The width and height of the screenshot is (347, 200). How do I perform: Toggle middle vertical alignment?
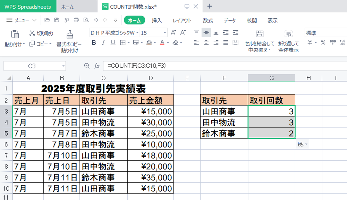(x=206, y=32)
